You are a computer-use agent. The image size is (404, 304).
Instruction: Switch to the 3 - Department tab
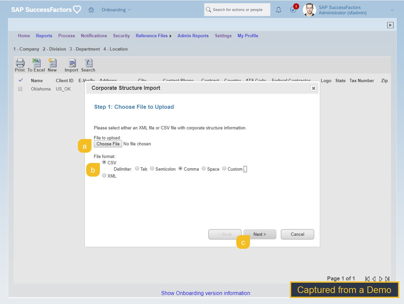(x=85, y=49)
